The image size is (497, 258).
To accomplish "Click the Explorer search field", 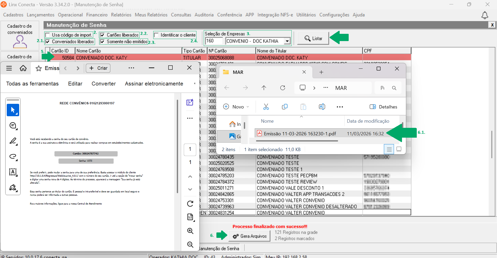I will pos(388,88).
